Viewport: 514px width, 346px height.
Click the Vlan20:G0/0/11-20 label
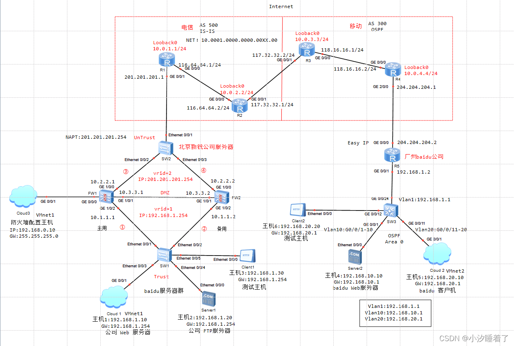pos(441,230)
